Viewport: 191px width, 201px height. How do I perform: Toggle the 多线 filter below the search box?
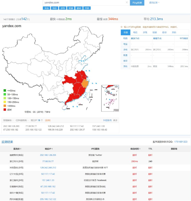click(63, 8)
